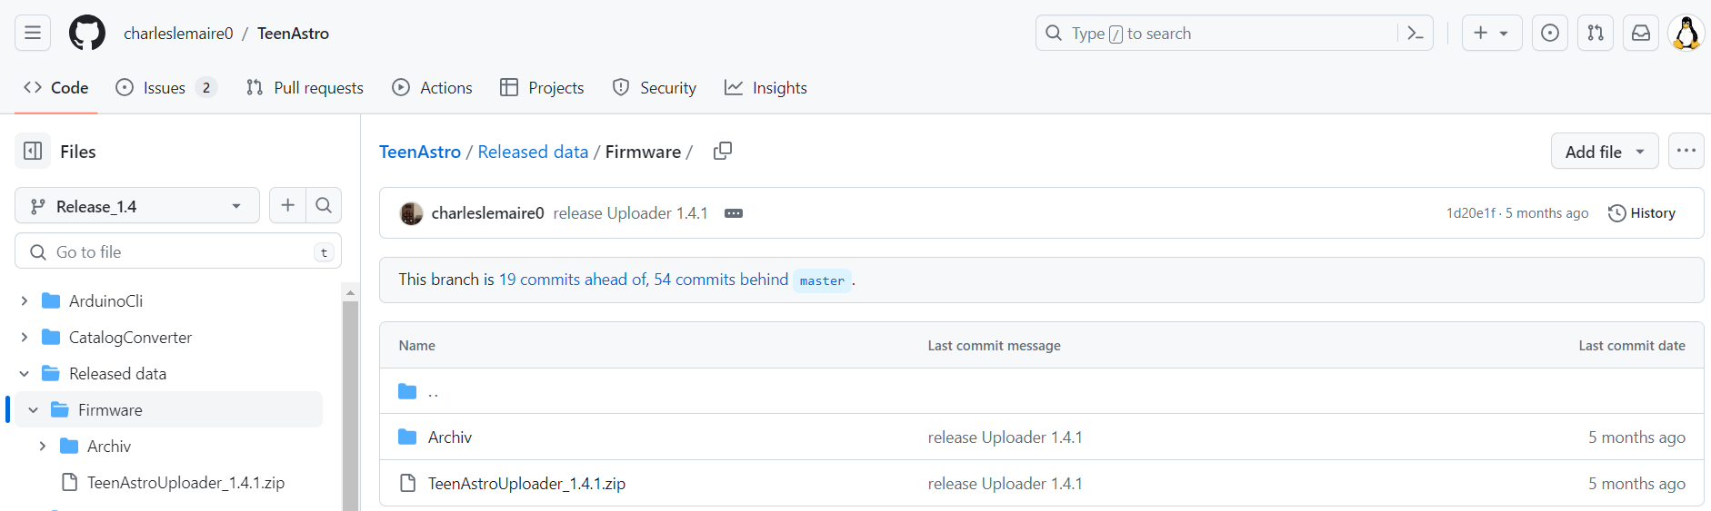Go to GitHub homepage via logo

[87, 33]
